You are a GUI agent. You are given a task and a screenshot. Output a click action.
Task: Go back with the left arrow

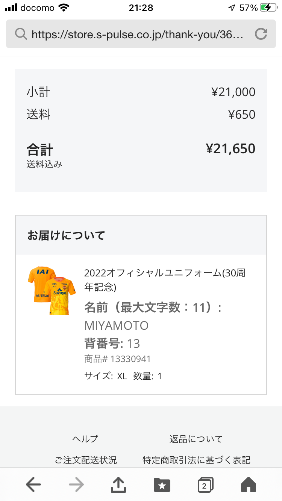pyautogui.click(x=33, y=485)
